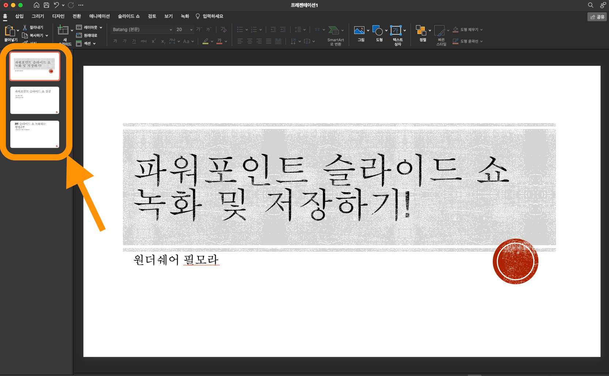The width and height of the screenshot is (609, 376).
Task: Align text to the left
Action: (240, 41)
